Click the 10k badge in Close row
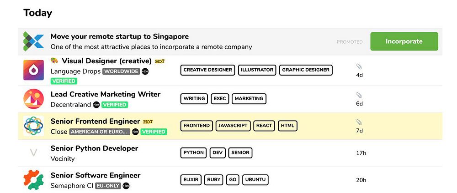This screenshot has height=193, width=457. pos(135,132)
